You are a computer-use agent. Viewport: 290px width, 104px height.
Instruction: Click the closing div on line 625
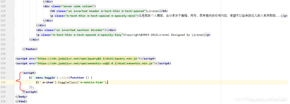pos(34,39)
